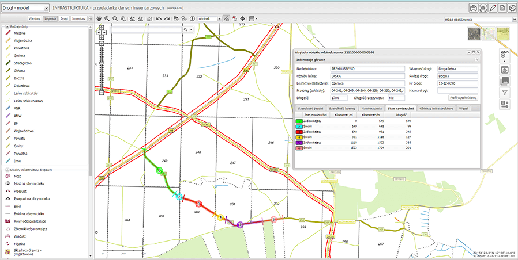
Task: Switch to the Warstwy panel button
Action: (x=35, y=19)
